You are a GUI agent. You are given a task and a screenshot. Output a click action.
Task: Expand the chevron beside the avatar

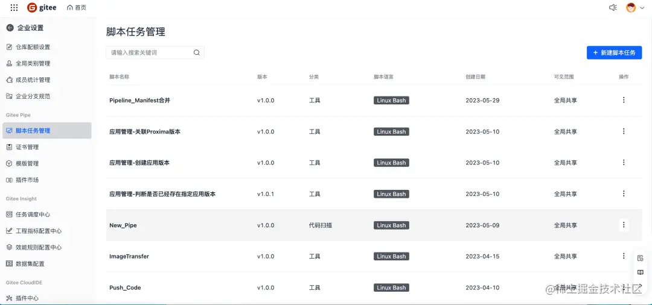642,7
